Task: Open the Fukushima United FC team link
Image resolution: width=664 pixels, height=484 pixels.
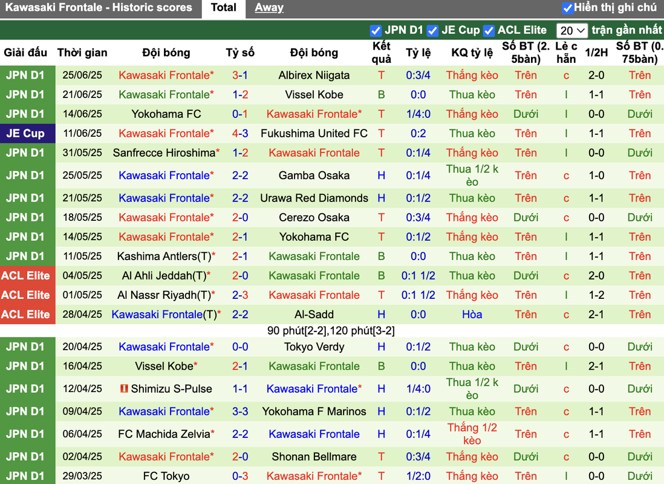Action: 314,134
